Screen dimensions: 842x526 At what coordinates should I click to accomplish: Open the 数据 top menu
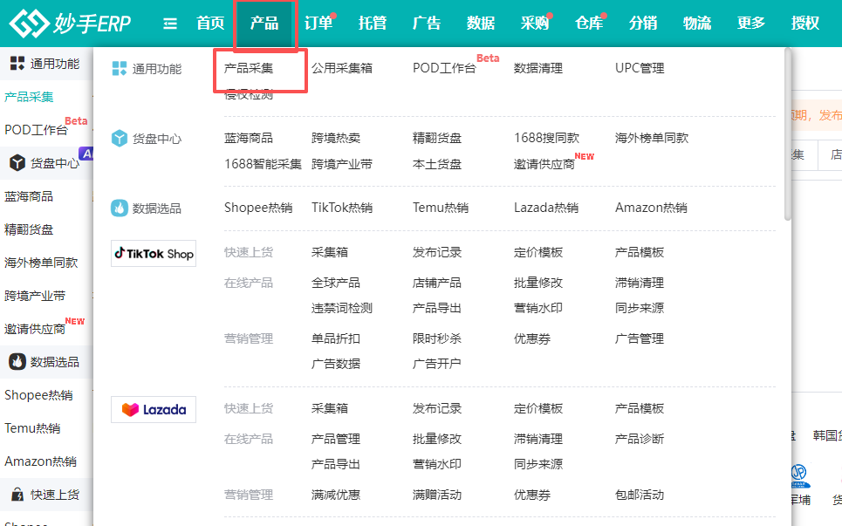coord(481,23)
